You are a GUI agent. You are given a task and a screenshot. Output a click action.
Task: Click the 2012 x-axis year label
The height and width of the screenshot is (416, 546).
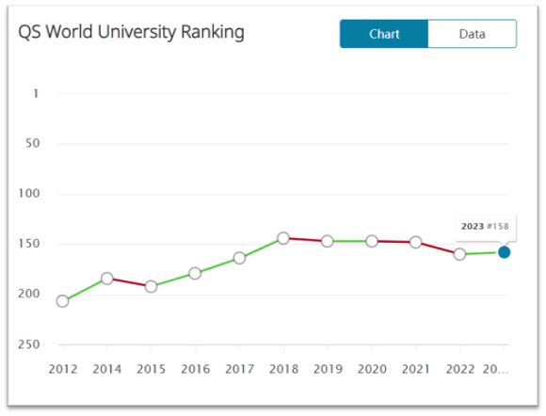point(63,369)
